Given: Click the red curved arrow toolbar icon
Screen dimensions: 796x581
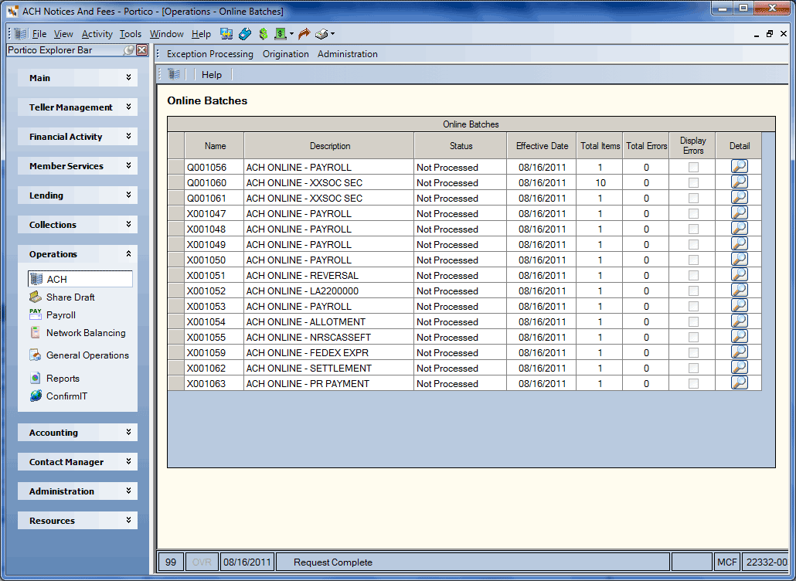Looking at the screenshot, I should (304, 34).
